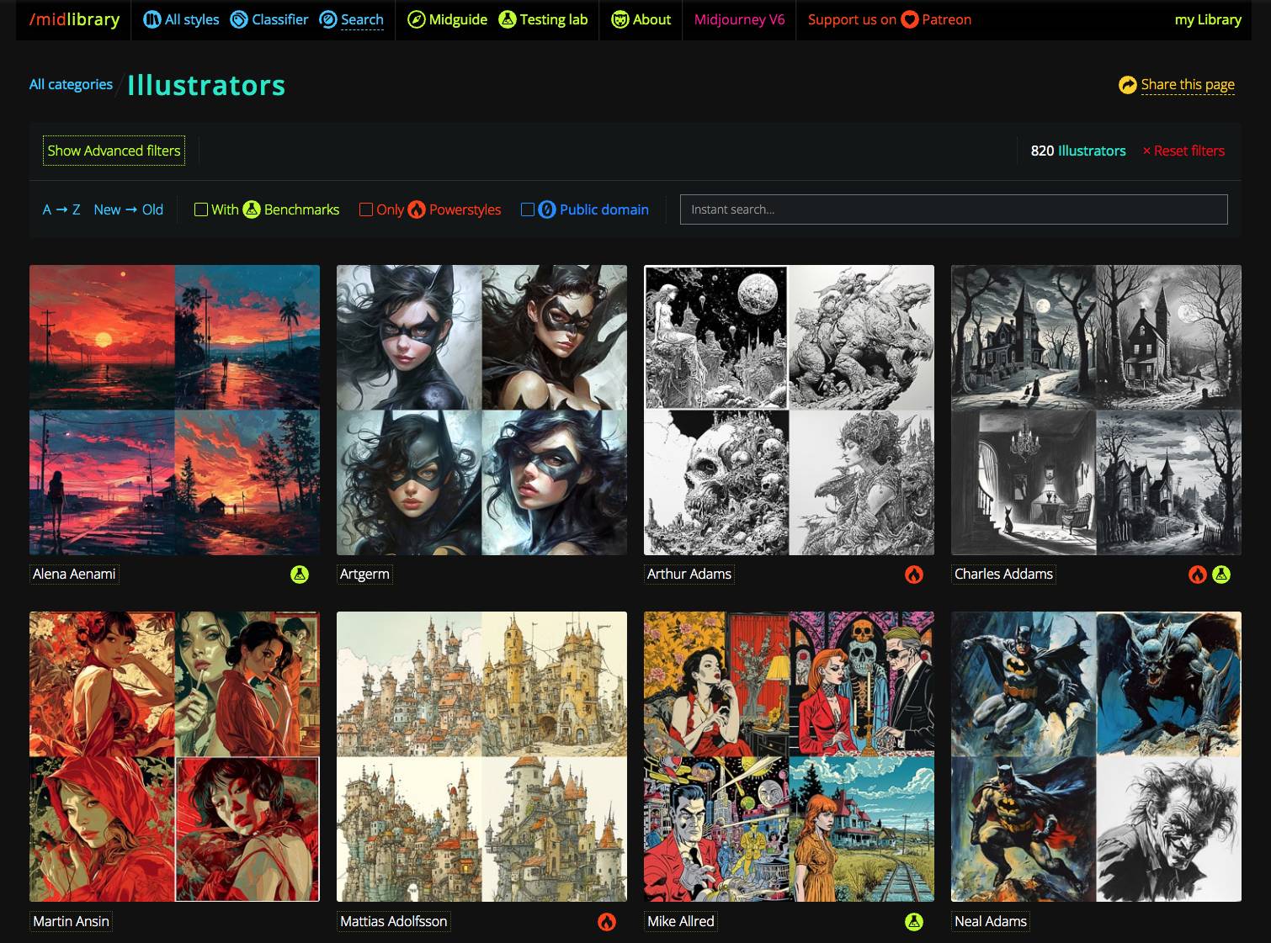Sort illustrators A to Z
The height and width of the screenshot is (943, 1271).
tap(61, 209)
